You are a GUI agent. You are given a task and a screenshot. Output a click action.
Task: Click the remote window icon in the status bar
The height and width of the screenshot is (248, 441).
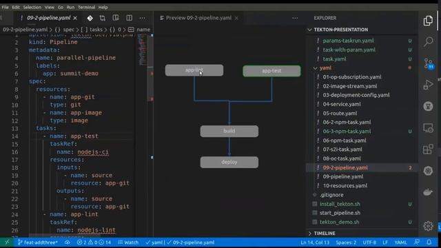[7, 242]
